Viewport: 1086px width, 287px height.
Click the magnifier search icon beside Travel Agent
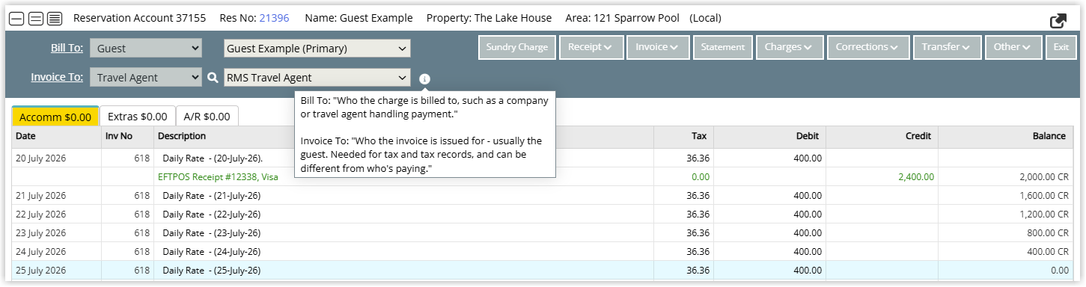click(x=213, y=77)
